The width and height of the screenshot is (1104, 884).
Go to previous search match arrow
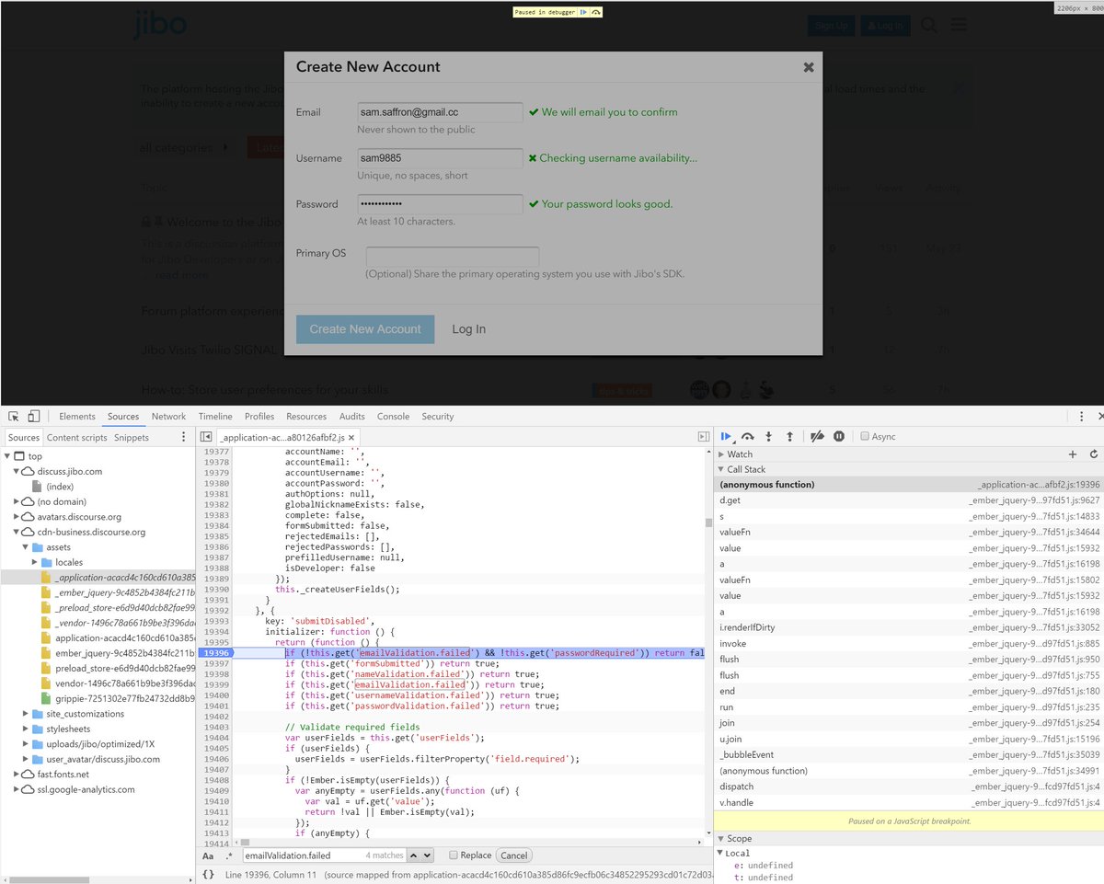coord(414,855)
